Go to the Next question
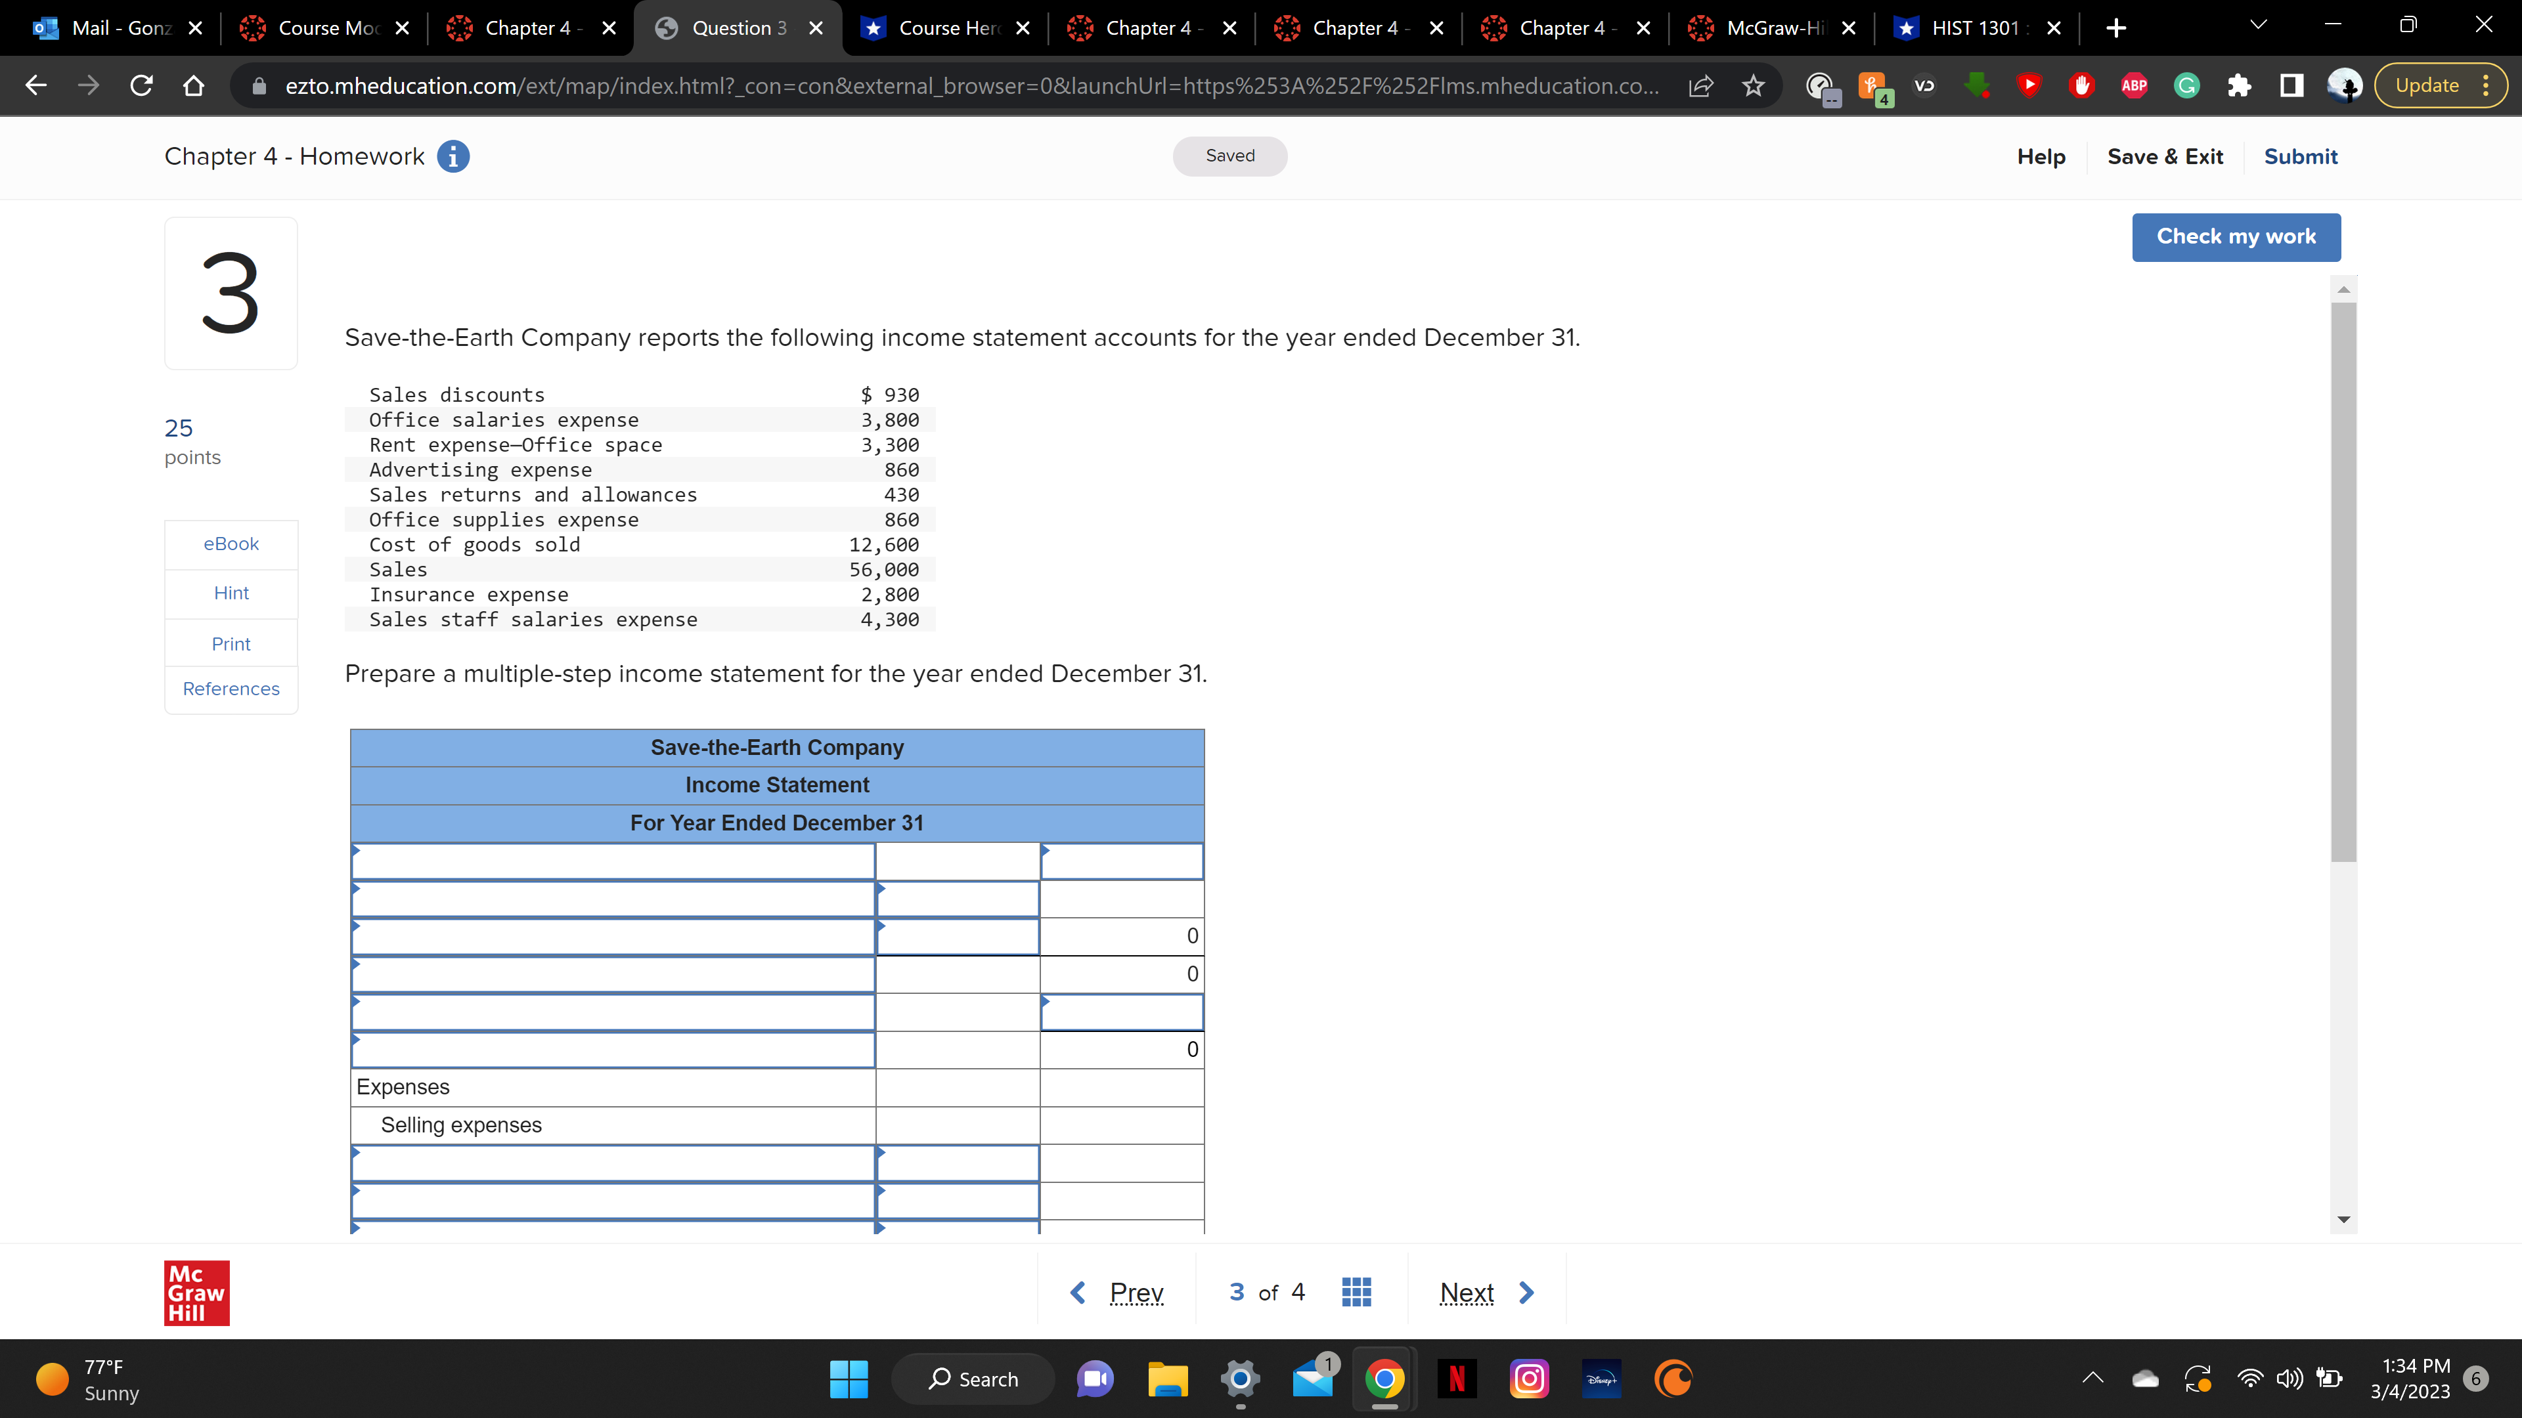The image size is (2522, 1418). pyautogui.click(x=1484, y=1293)
